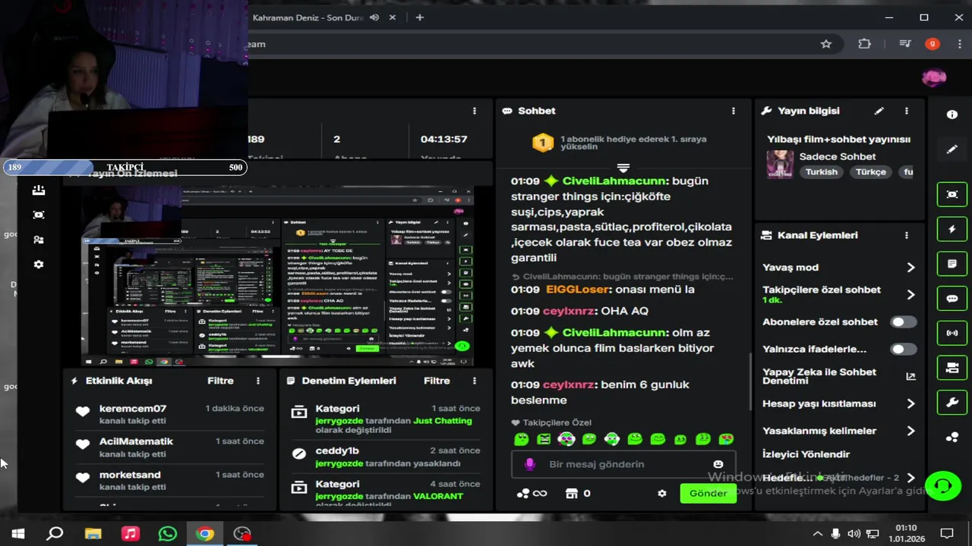Click the channel points icon in right sidebar
The height and width of the screenshot is (546, 972).
[x=951, y=438]
